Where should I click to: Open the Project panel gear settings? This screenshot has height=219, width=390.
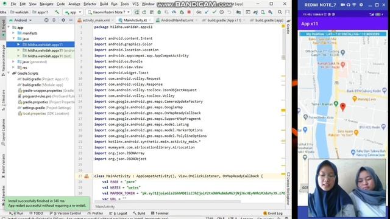click(63, 20)
